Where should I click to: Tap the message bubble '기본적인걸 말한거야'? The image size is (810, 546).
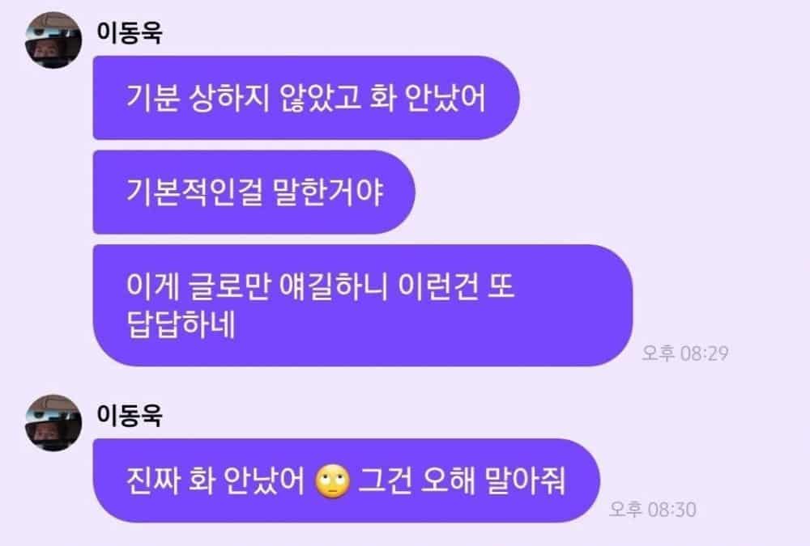click(x=254, y=192)
